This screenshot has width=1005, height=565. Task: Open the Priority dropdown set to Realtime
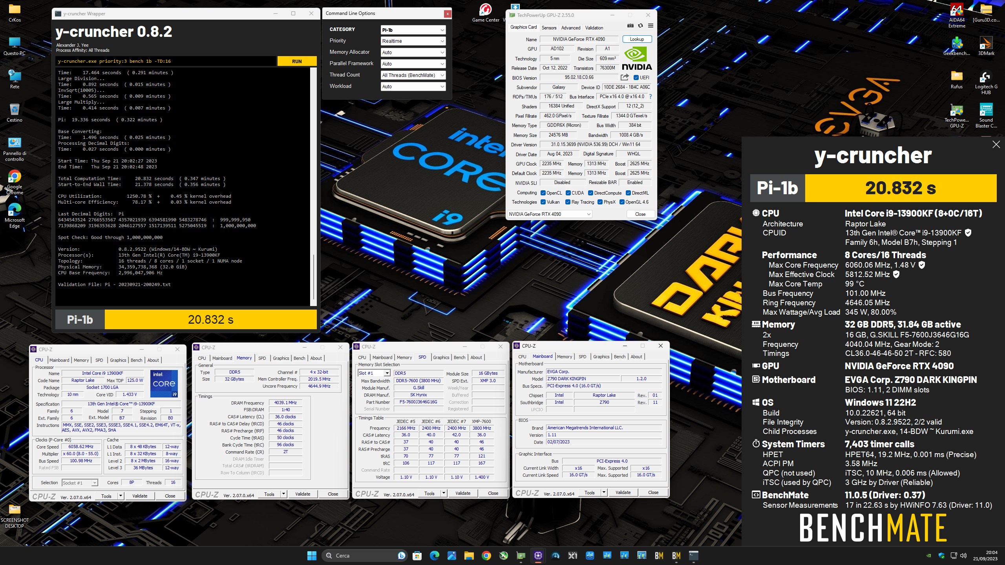click(x=413, y=41)
